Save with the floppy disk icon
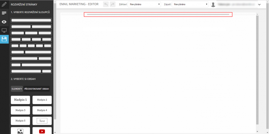Screen dimensions: 269x134 click(4, 39)
